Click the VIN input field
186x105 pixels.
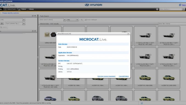click(x=11, y=20)
